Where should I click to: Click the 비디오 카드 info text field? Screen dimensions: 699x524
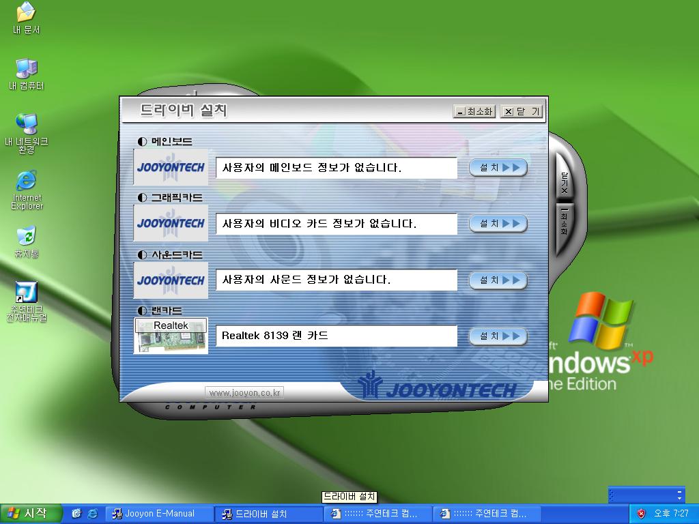tap(337, 223)
